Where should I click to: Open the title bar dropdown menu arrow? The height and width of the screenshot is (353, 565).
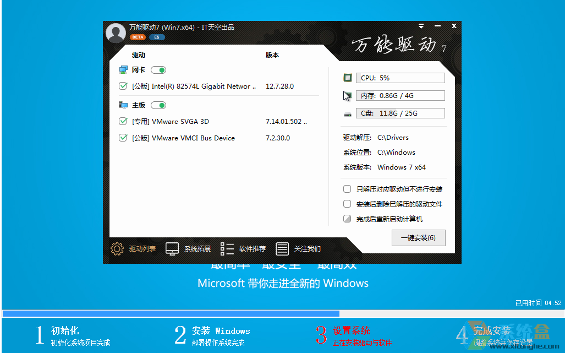tap(421, 26)
